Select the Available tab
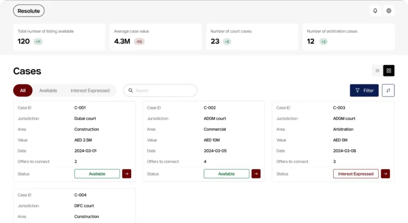 (48, 90)
